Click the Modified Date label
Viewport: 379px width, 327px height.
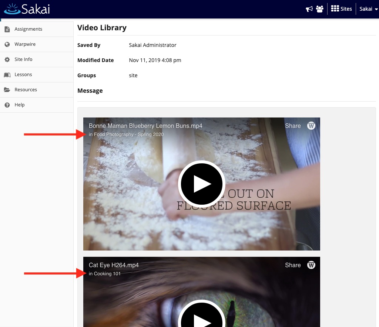[x=95, y=60]
